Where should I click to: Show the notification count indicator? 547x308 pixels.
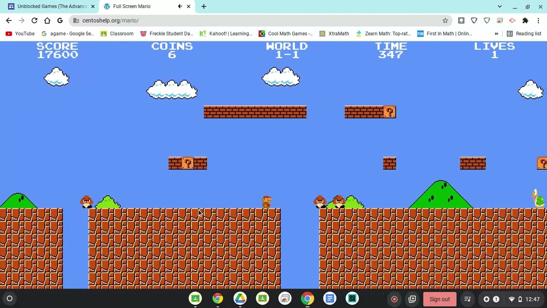[x=496, y=299]
